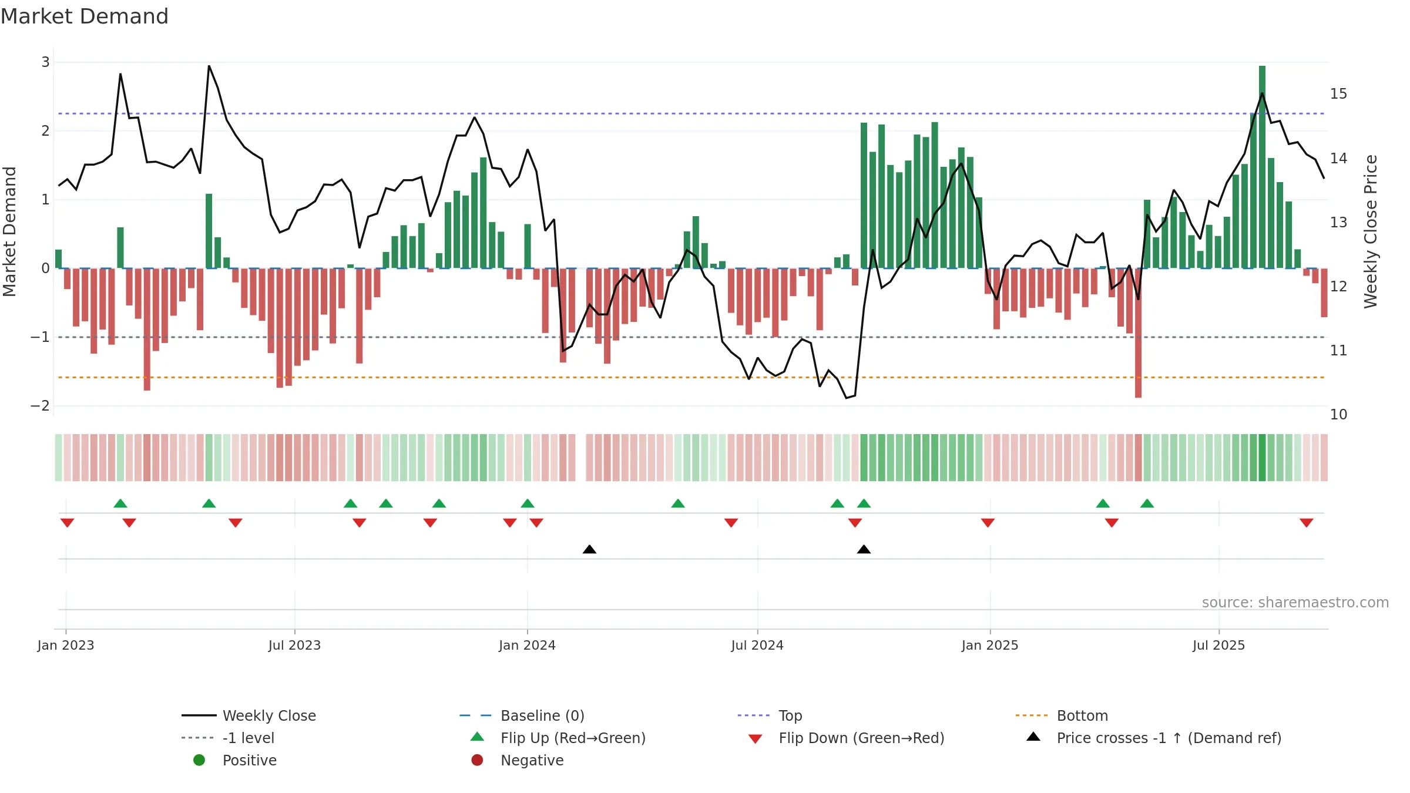
Task: Click the Jan 2024 x-axis label
Action: (527, 645)
